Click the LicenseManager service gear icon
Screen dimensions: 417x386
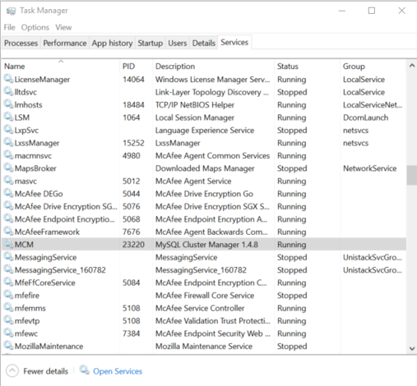click(8, 79)
